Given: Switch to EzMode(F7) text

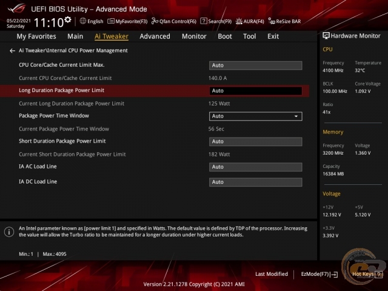Looking at the screenshot, I should pos(315,274).
